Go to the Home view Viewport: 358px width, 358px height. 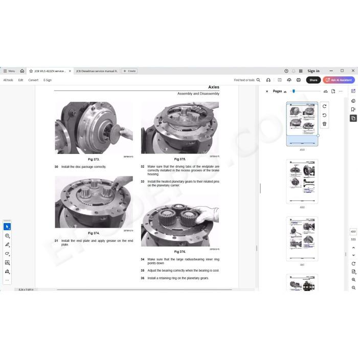pos(22,71)
